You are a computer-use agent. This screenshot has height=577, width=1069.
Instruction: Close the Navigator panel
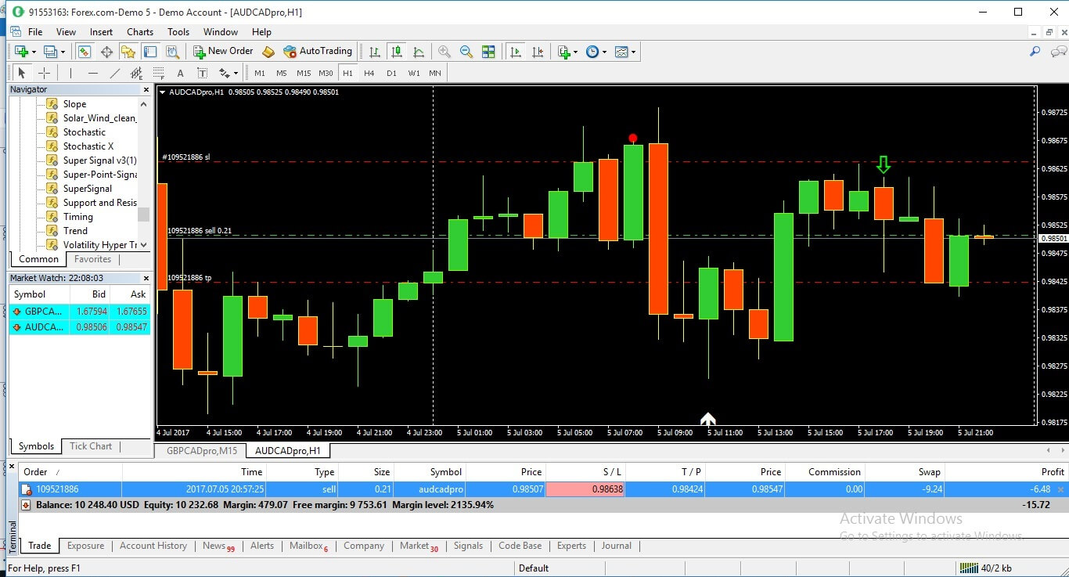click(x=145, y=89)
